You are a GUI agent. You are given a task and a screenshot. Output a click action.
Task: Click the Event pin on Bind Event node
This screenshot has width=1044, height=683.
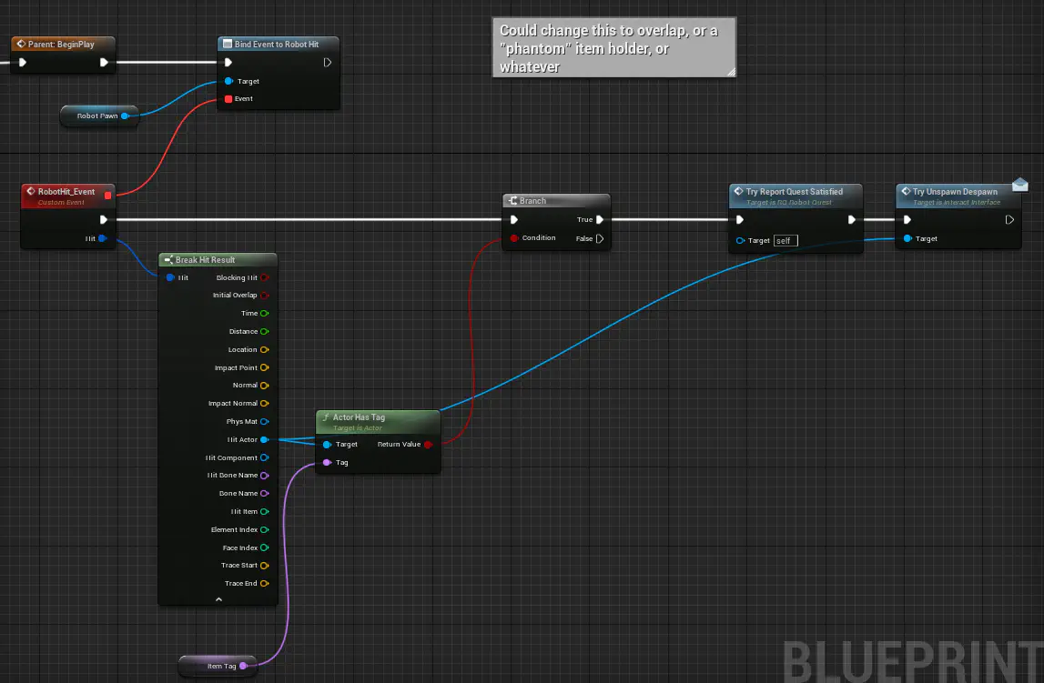click(x=228, y=99)
